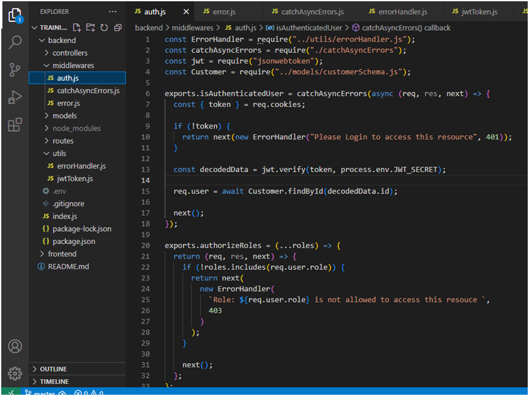The image size is (529, 396).
Task: Refresh the Explorer file tree
Action: (x=104, y=28)
